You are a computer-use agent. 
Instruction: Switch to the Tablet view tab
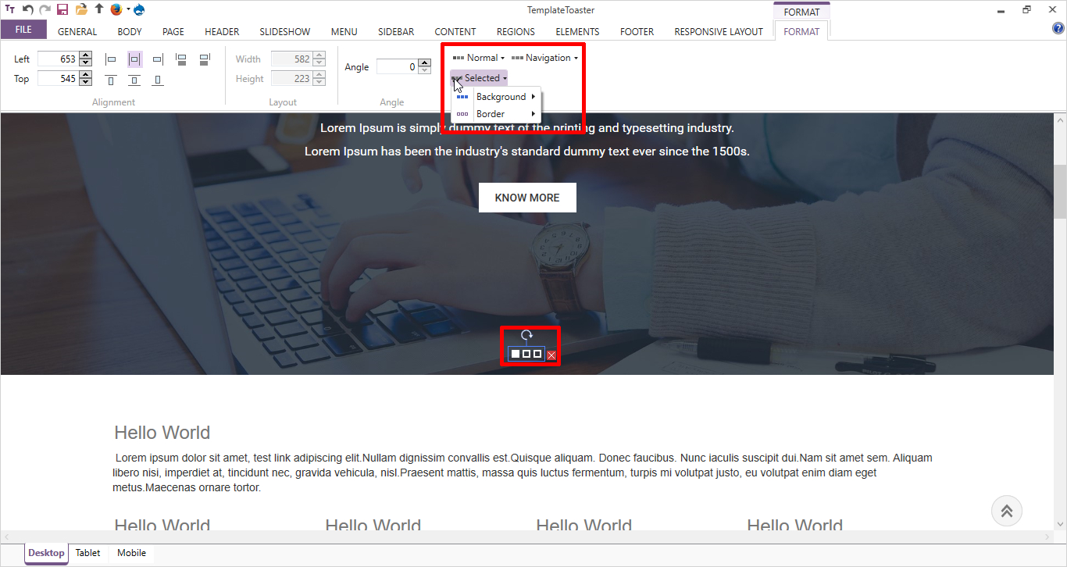(87, 553)
